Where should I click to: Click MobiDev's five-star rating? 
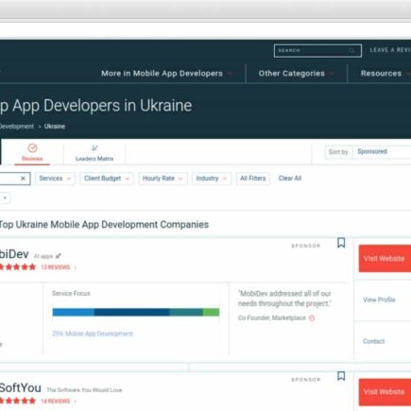(18, 267)
